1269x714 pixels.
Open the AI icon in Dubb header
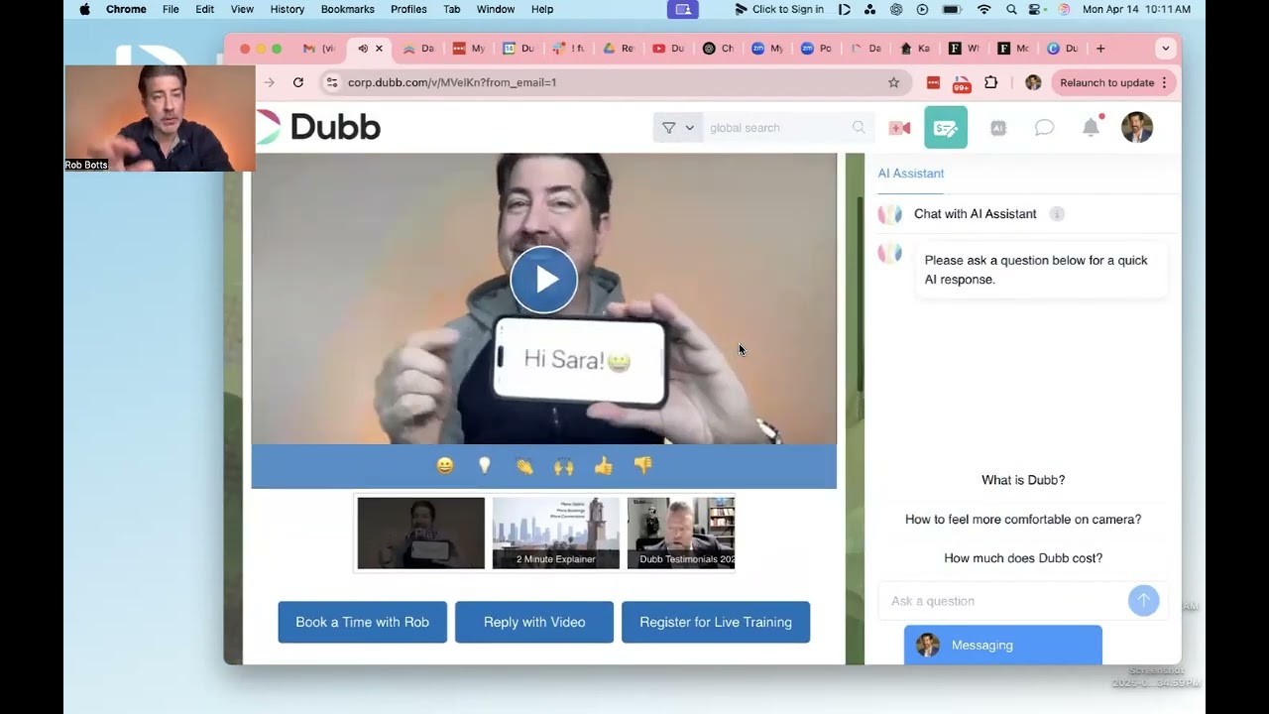tap(998, 128)
